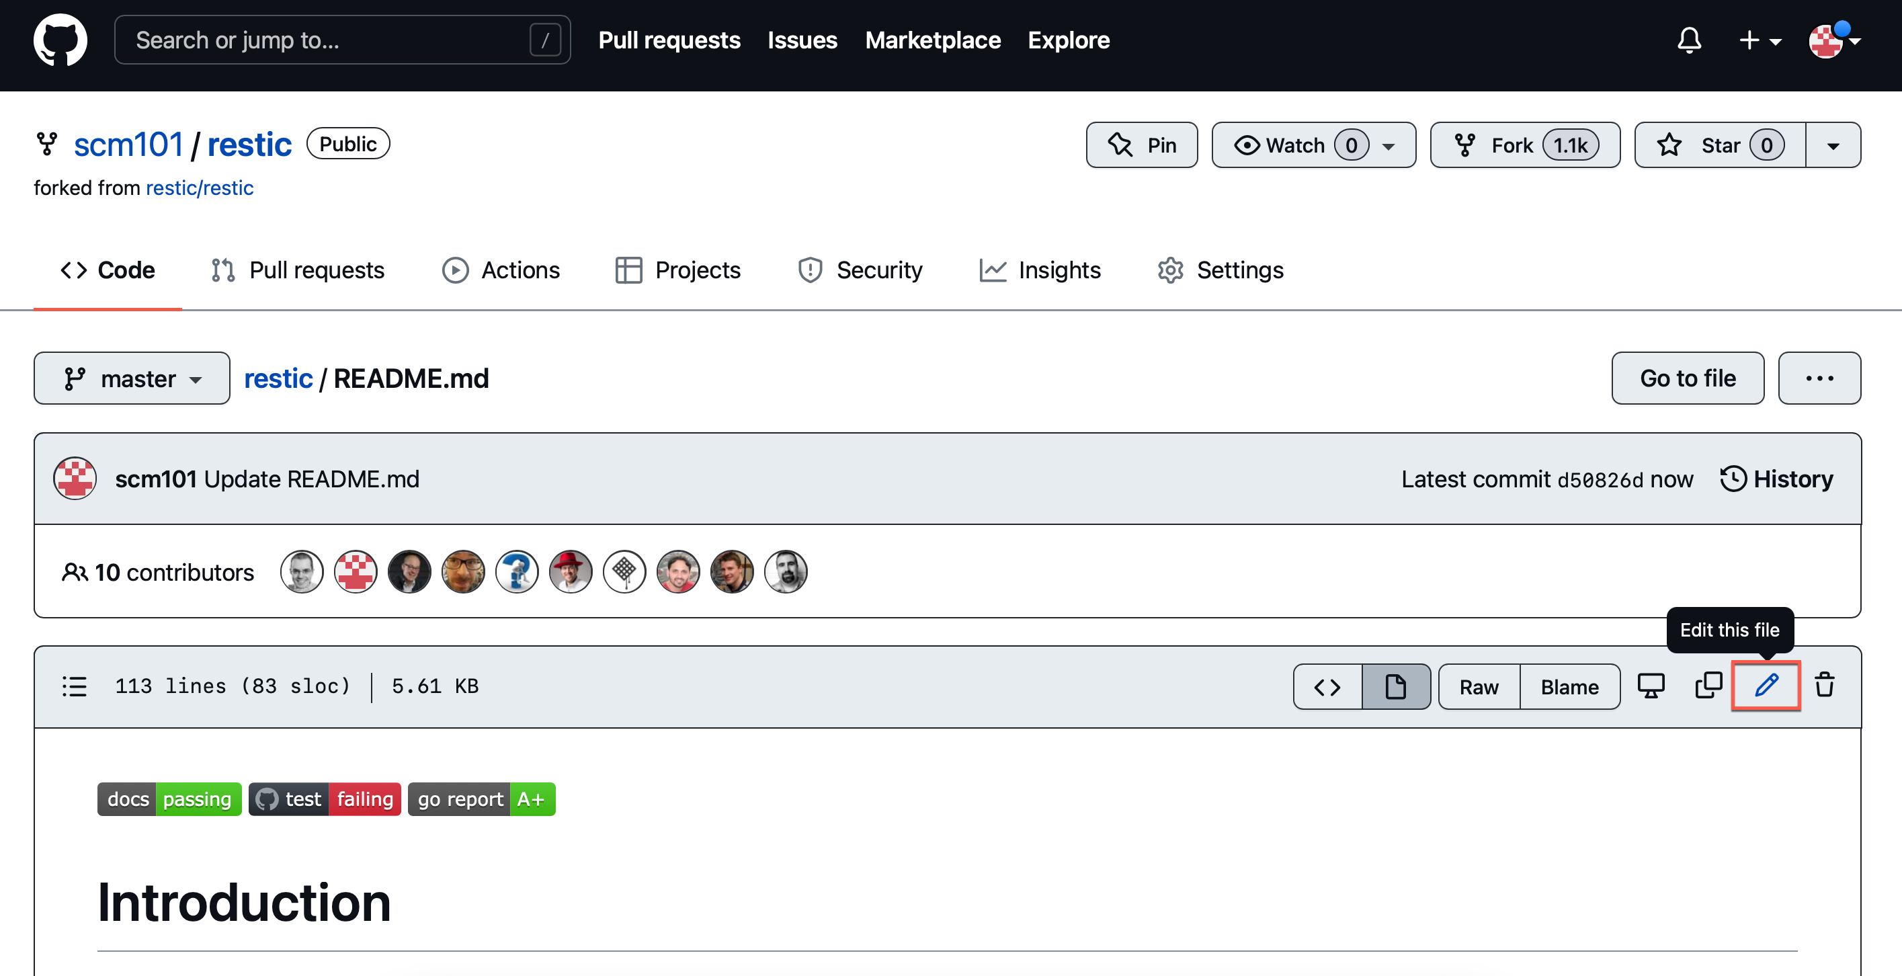
Task: Expand the Star lists dropdown arrow
Action: pos(1833,145)
